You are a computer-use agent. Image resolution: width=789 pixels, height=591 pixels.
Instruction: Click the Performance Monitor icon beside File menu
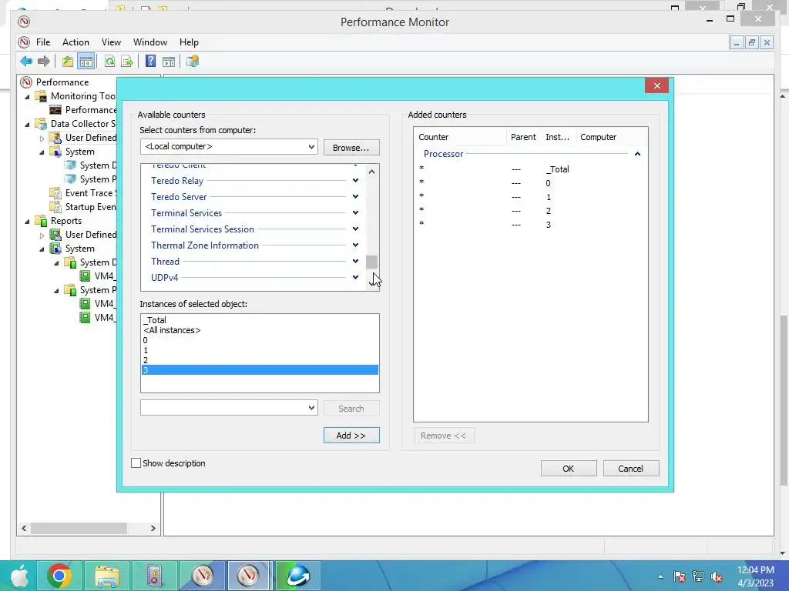[x=24, y=42]
